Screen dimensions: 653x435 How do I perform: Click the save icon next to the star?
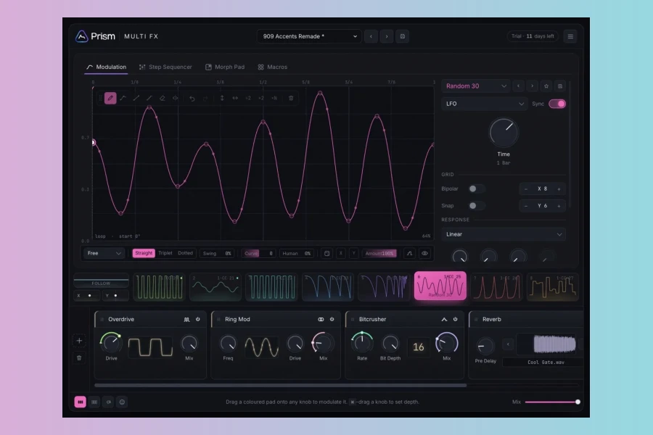tap(560, 86)
